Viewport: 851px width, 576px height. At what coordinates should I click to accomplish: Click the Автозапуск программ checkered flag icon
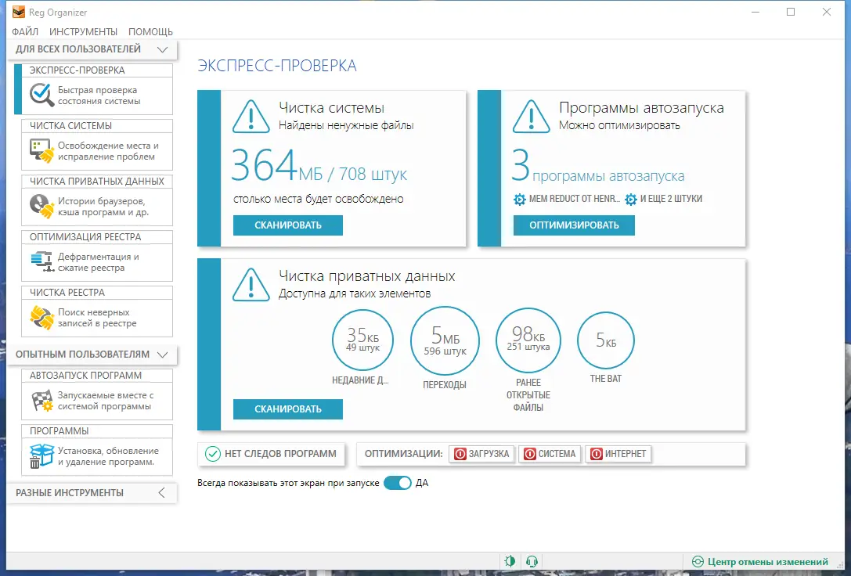click(x=41, y=400)
